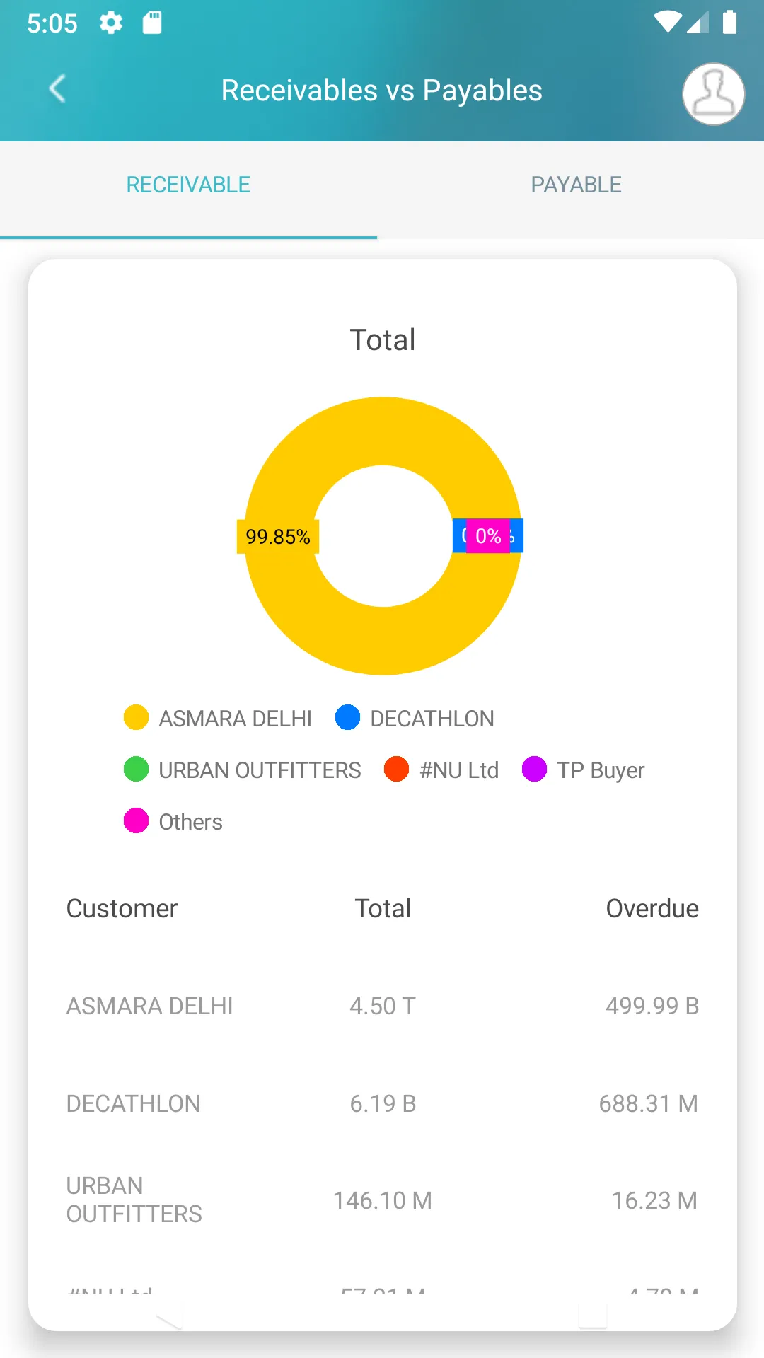Open the user profile avatar
Viewport: 764px width, 1358px height.
[713, 94]
